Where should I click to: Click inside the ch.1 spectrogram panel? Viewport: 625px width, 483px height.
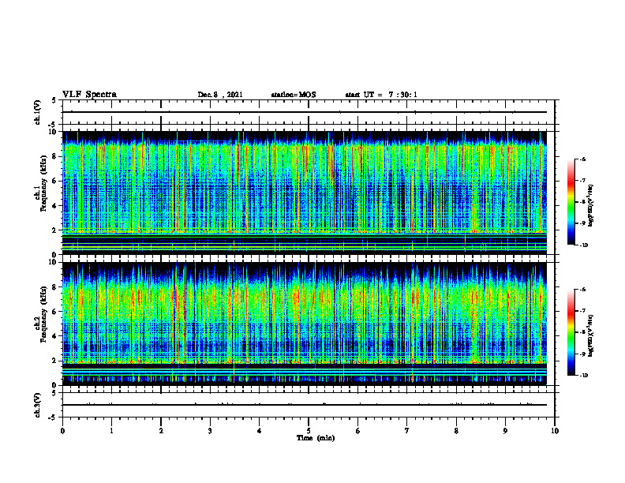[305, 193]
